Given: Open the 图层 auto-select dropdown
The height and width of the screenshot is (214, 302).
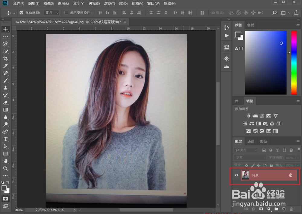Looking at the screenshot, I should click(52, 13).
